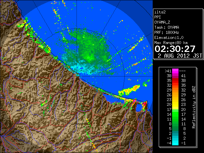204x153 pixels.
Task: Click the 'Max Range:80 km' text
Action: coord(171,43)
